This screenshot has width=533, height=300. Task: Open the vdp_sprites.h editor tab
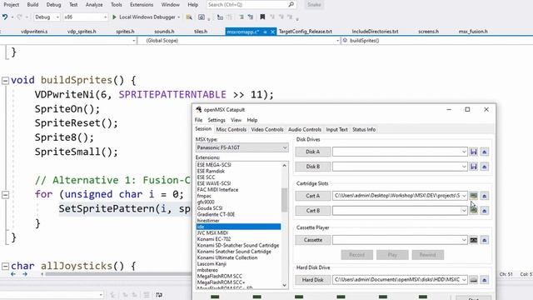pos(82,32)
